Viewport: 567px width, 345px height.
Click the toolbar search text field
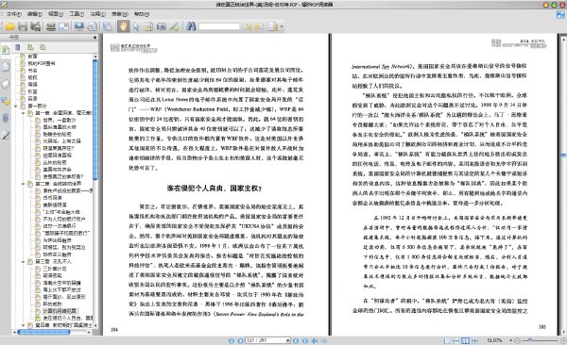(x=219, y=26)
